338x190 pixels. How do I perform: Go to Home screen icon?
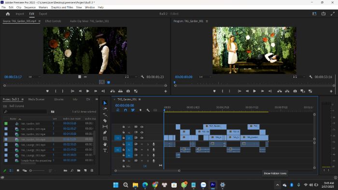tap(8, 14)
